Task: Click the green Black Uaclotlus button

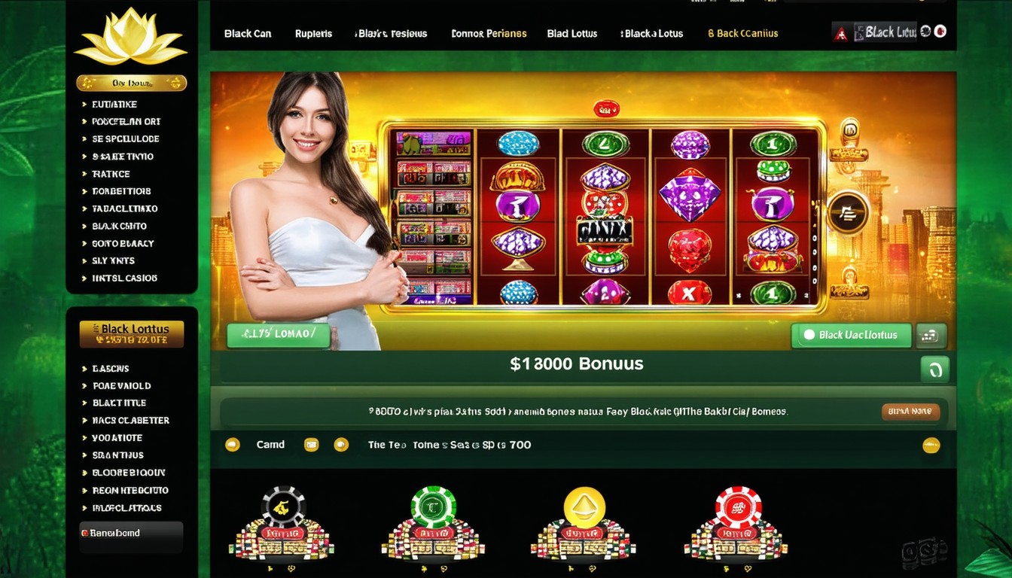Action: tap(852, 336)
